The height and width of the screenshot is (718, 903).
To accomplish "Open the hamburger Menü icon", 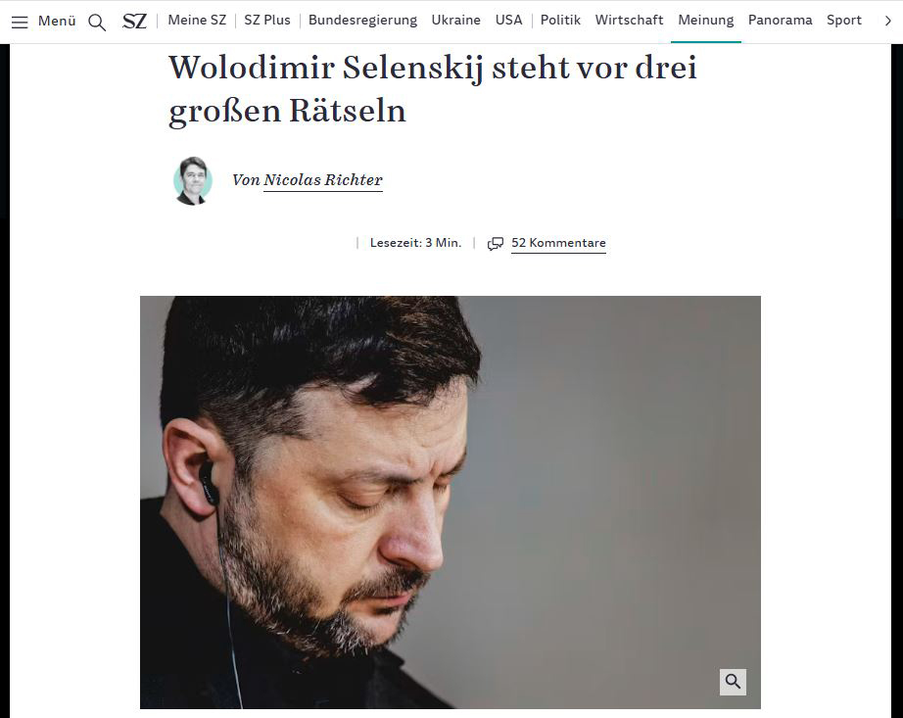I will pyautogui.click(x=20, y=22).
